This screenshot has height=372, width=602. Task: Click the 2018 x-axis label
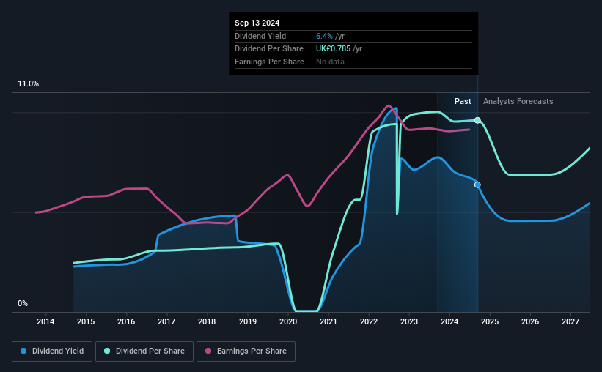(207, 321)
